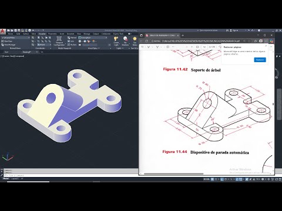
Task: Open the Unsaved View dropdown
Action: click(15, 38)
